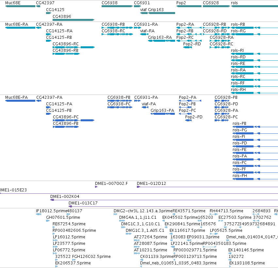Image resolution: width=278 pixels, height=268 pixels.
Task: Select EST EK206537.5prime label
Action: pyautogui.click(x=73, y=263)
